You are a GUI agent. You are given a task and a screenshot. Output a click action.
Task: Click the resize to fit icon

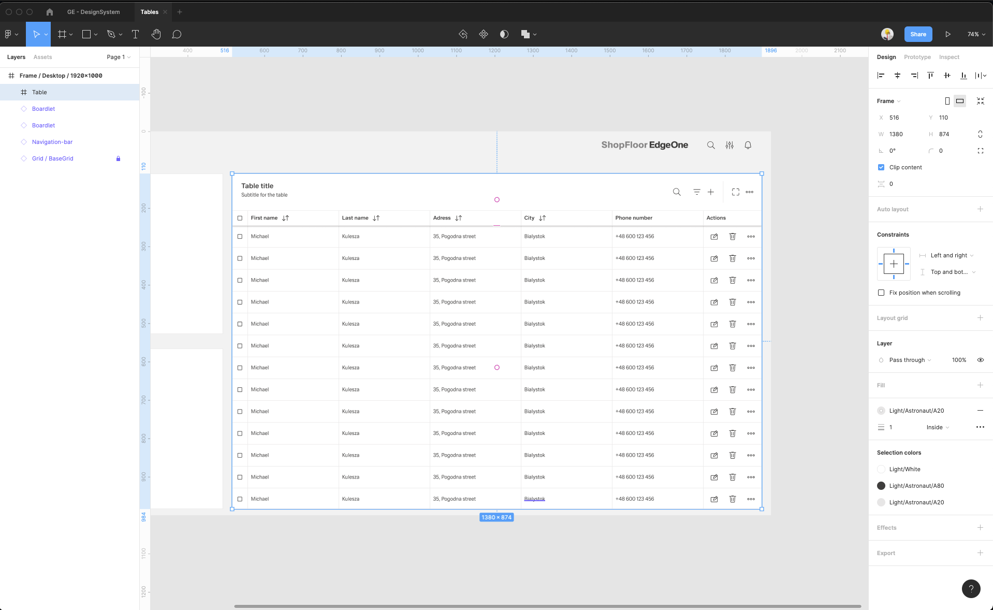[x=980, y=101]
